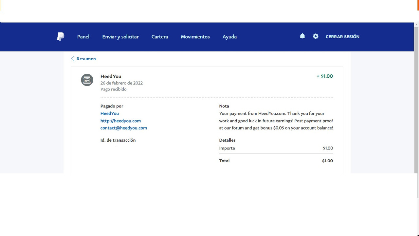Click the Total $1.00 value
Screen dimensions: 419x236
(x=327, y=161)
